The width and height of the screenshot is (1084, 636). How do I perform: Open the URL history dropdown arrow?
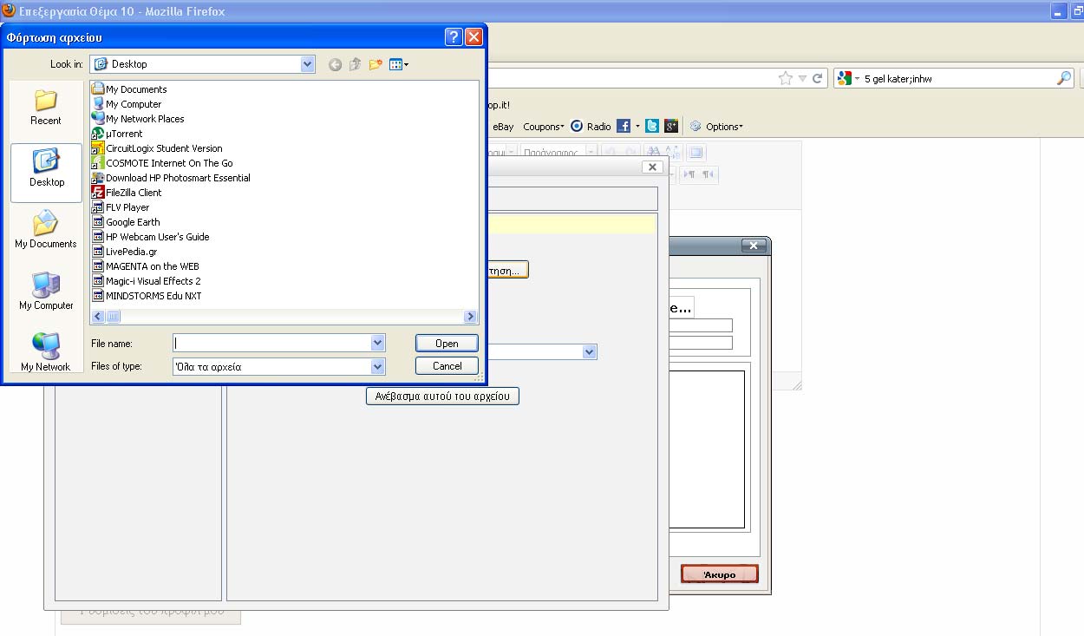[802, 78]
